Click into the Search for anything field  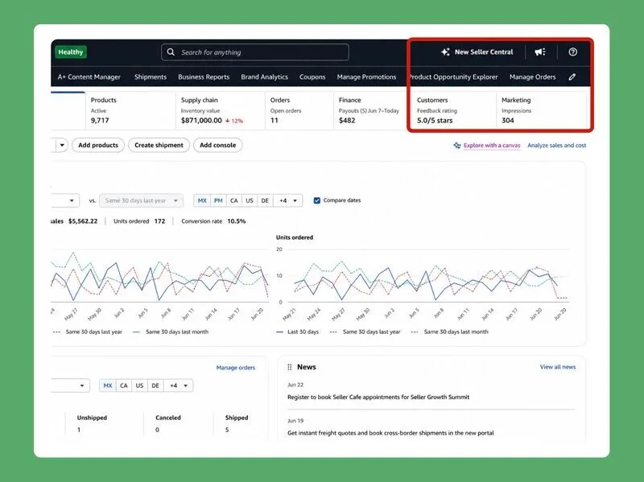[x=255, y=52]
